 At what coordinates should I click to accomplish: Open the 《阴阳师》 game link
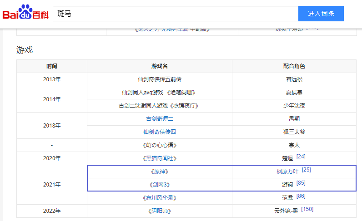click(x=160, y=211)
